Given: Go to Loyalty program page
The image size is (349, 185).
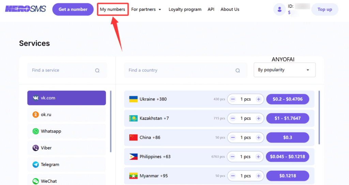Looking at the screenshot, I should (185, 9).
